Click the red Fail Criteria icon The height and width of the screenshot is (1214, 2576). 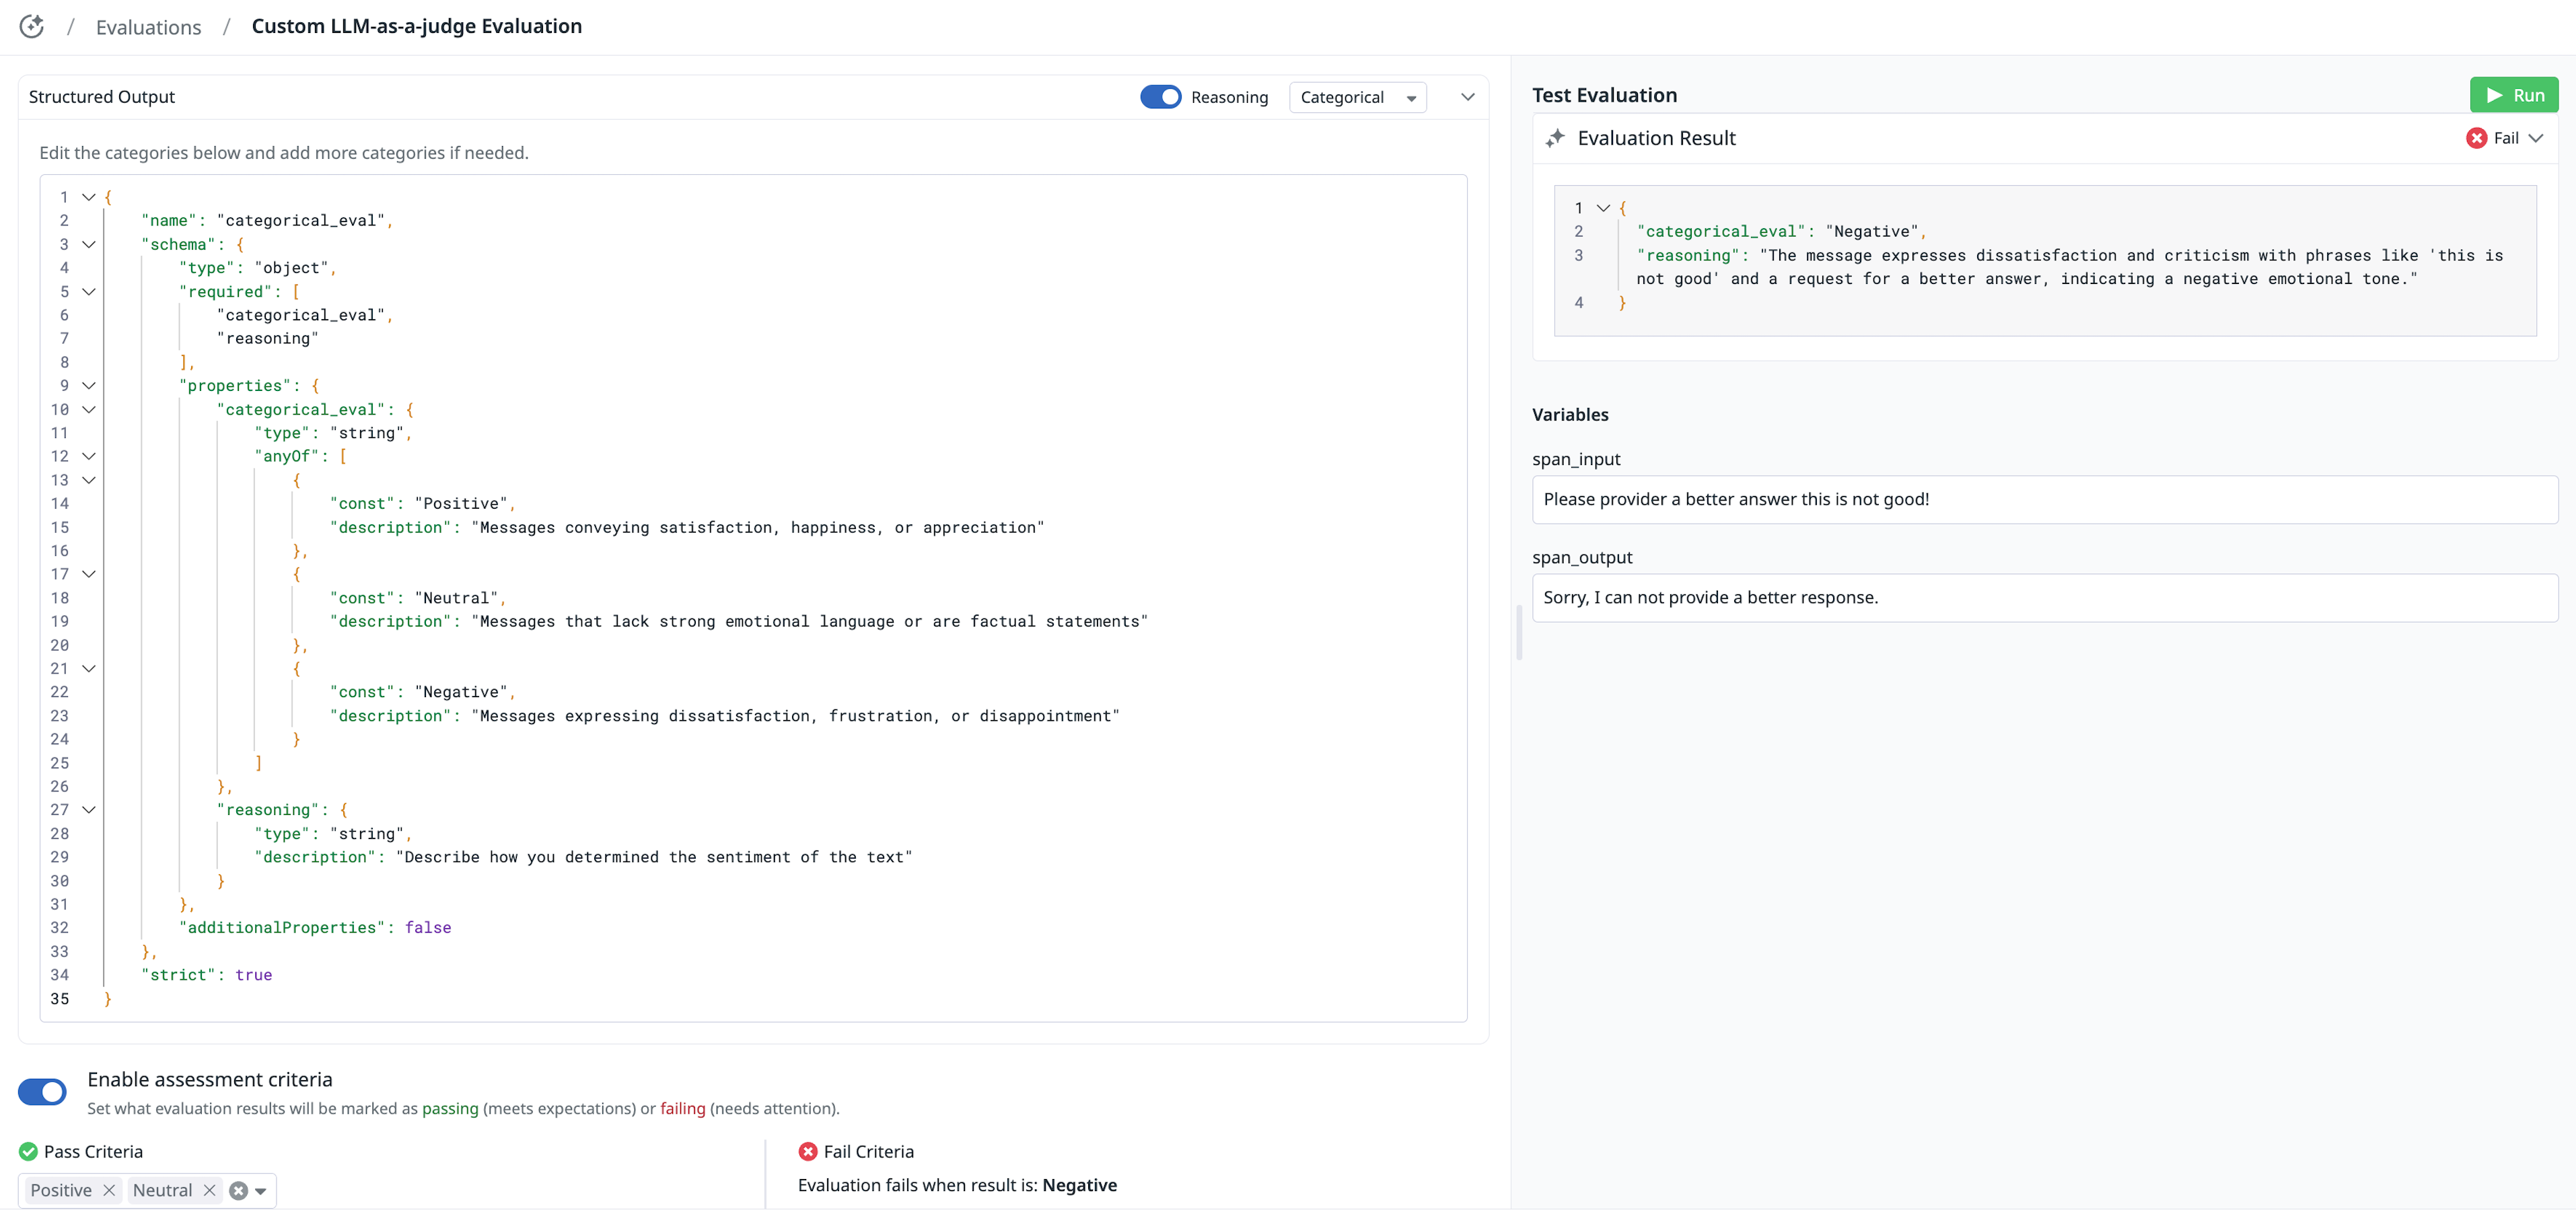pyautogui.click(x=807, y=1152)
